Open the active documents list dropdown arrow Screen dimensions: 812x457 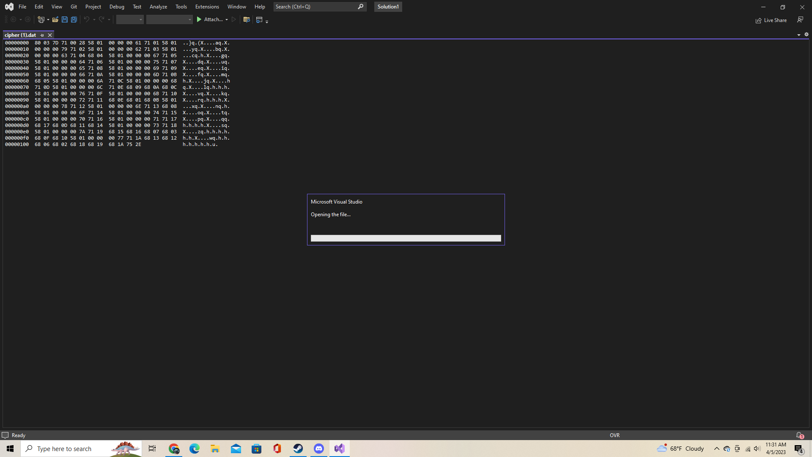click(x=798, y=35)
